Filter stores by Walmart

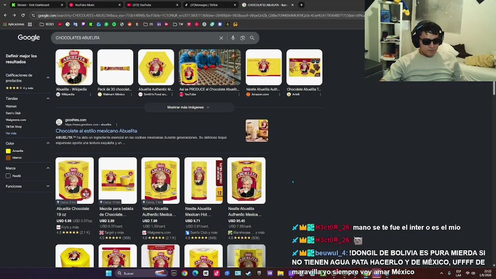tap(11, 106)
